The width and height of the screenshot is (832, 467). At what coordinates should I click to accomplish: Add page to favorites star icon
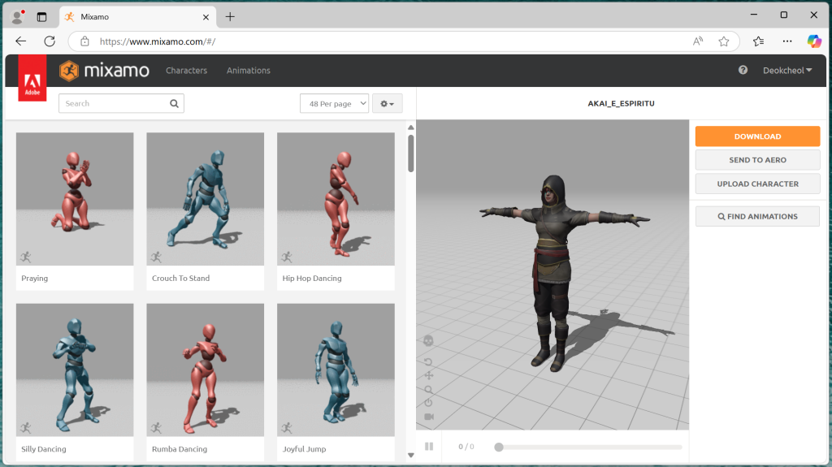click(724, 41)
